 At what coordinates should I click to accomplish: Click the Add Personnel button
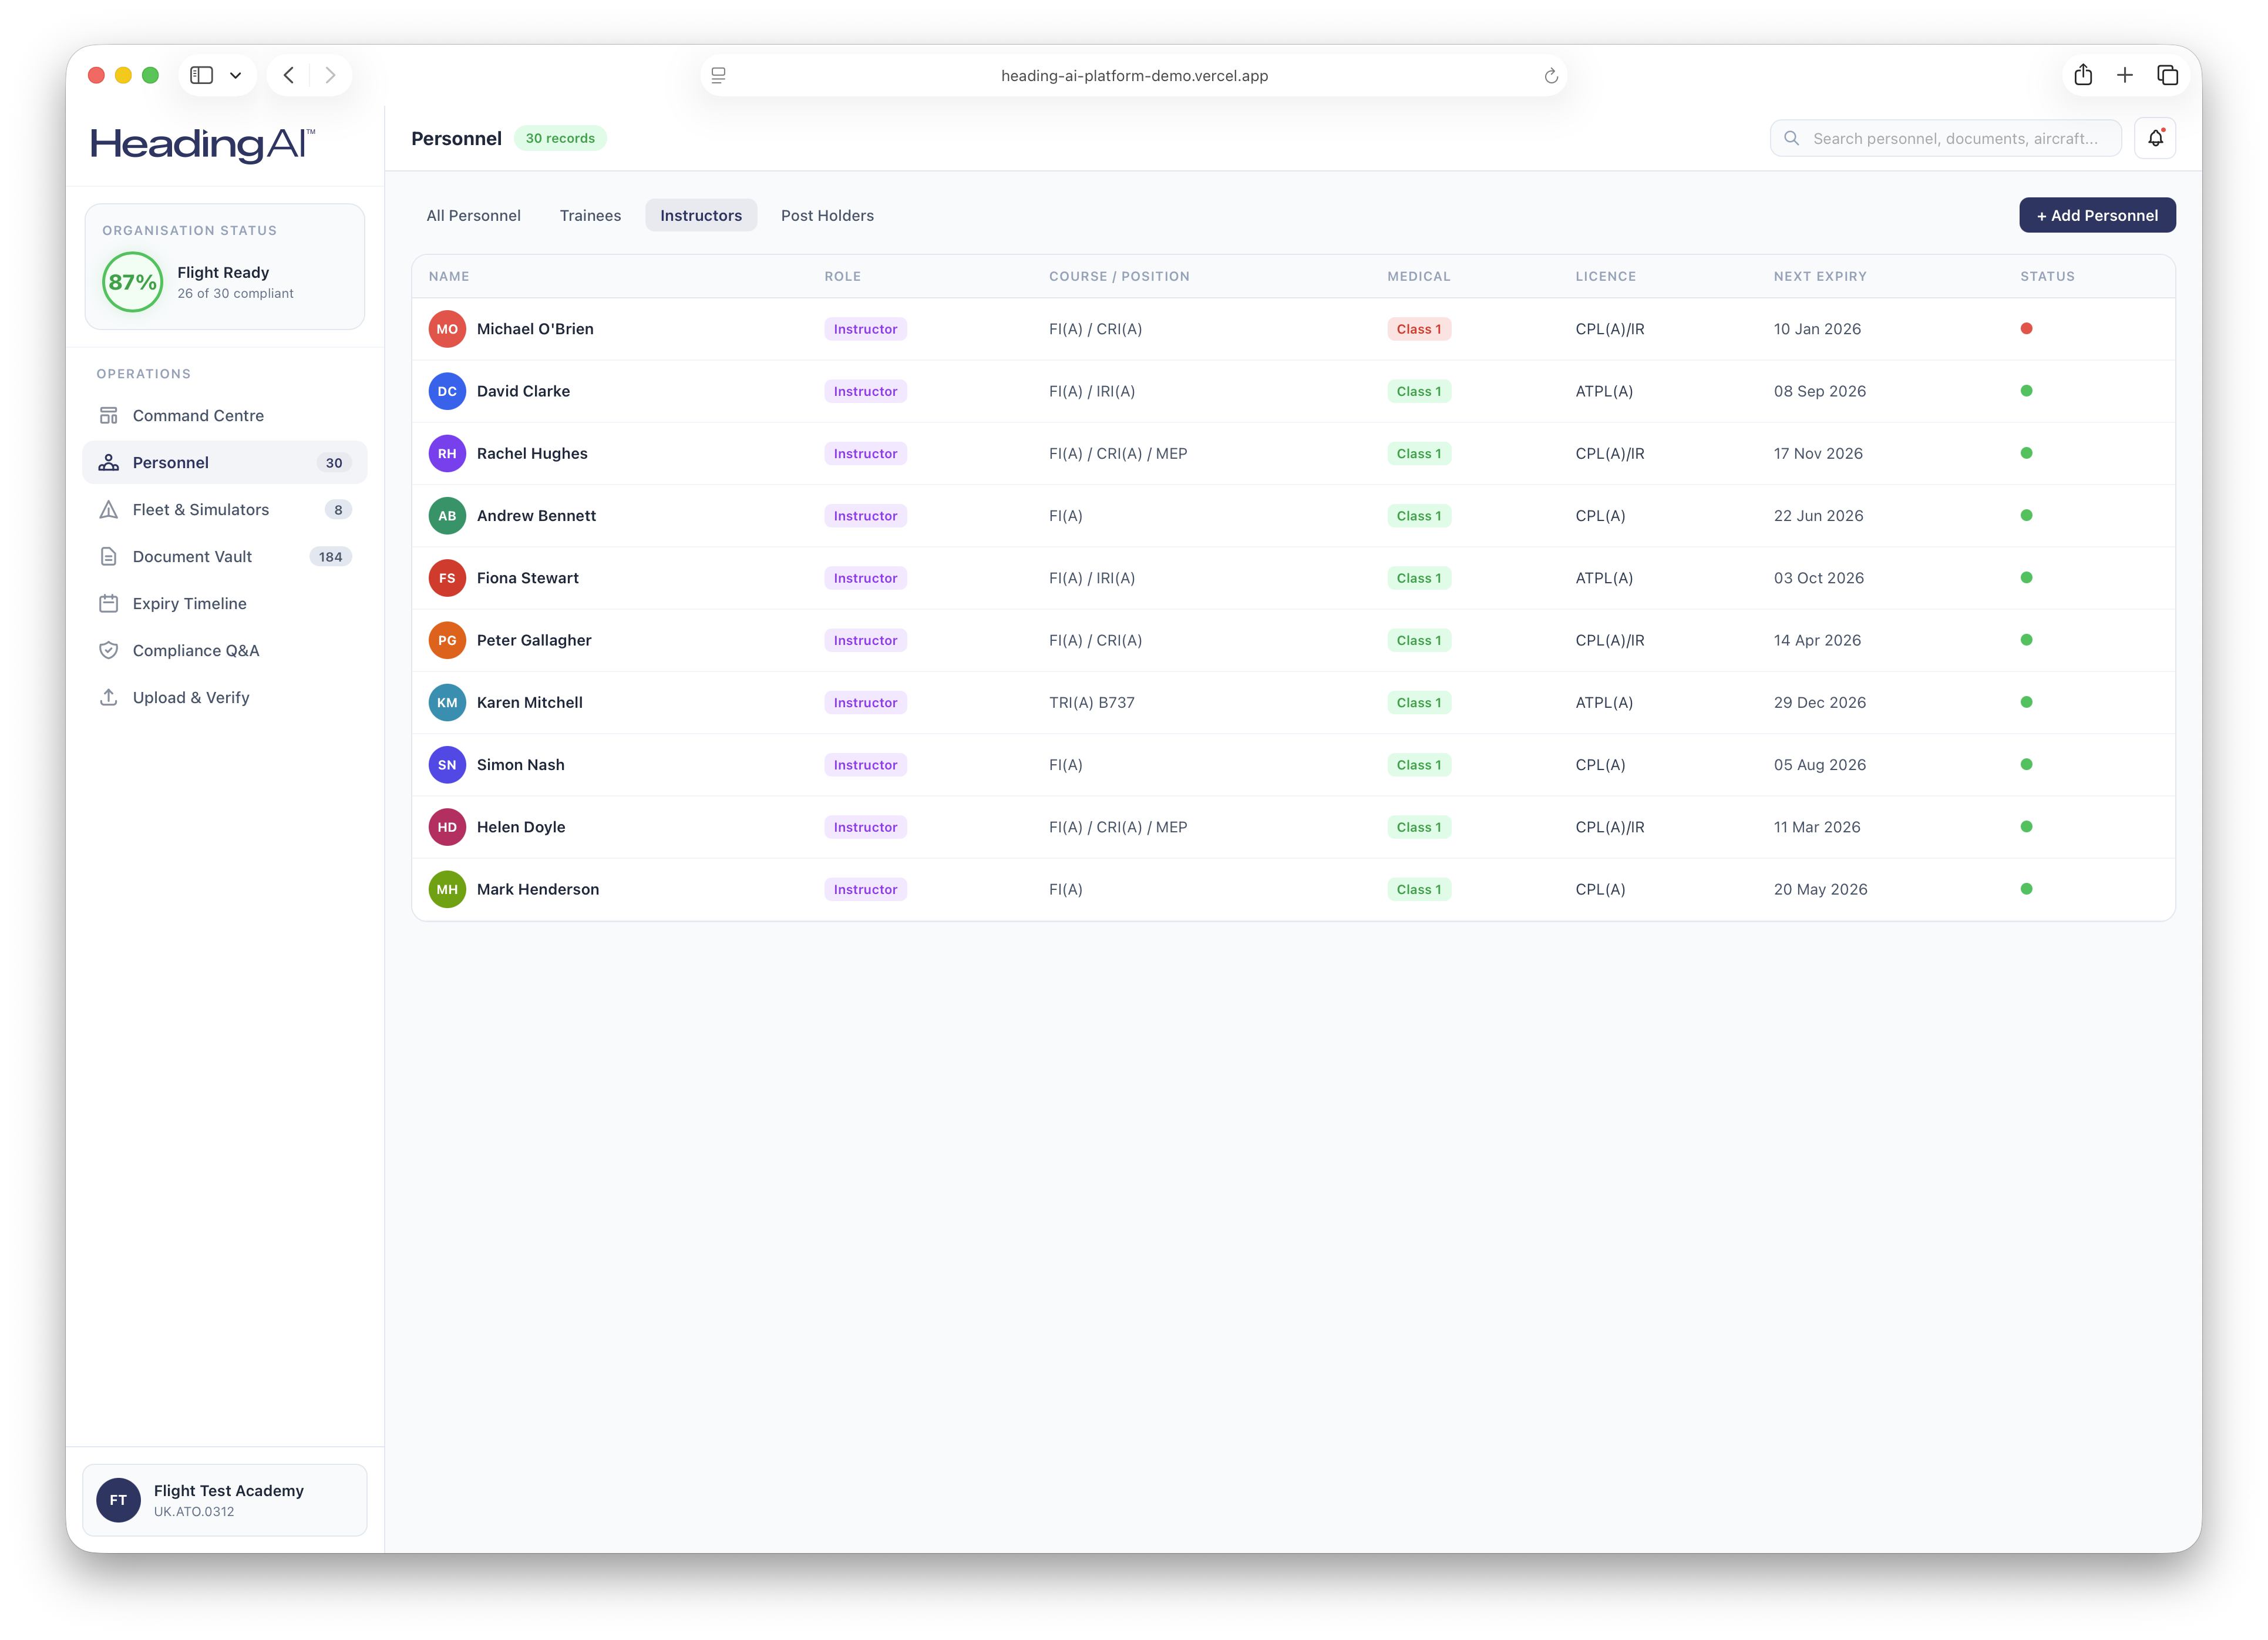pos(2097,215)
